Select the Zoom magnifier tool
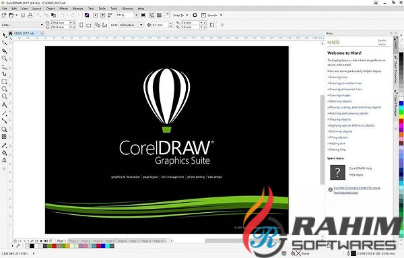 [4, 59]
